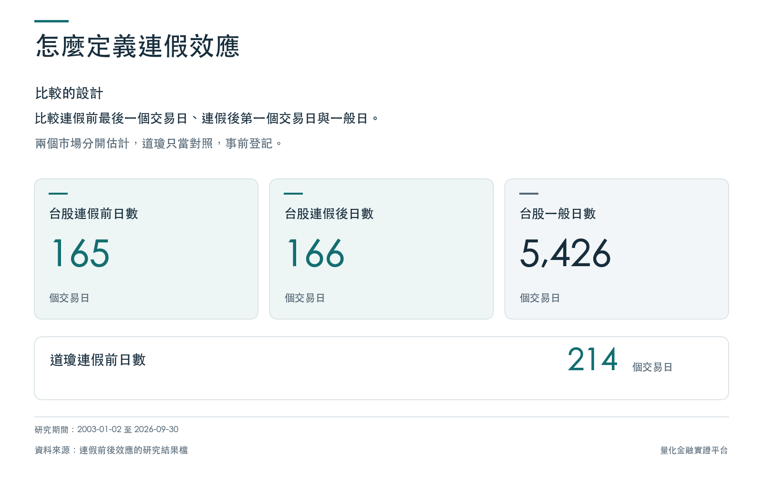
Task: Click the title 怎麼定義連假效應
Action: [137, 46]
